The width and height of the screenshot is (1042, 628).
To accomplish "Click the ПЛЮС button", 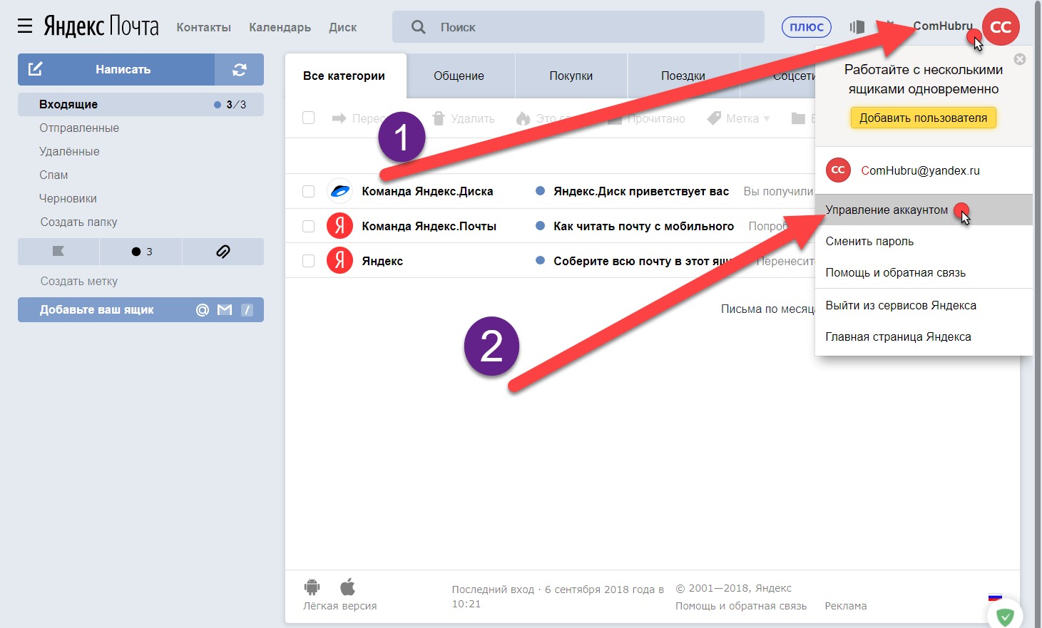I will pos(807,27).
